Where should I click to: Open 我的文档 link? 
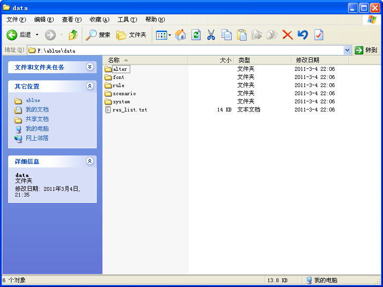click(x=37, y=110)
